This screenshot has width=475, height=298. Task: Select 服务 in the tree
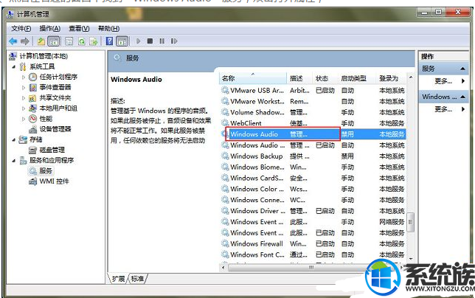[x=46, y=171]
